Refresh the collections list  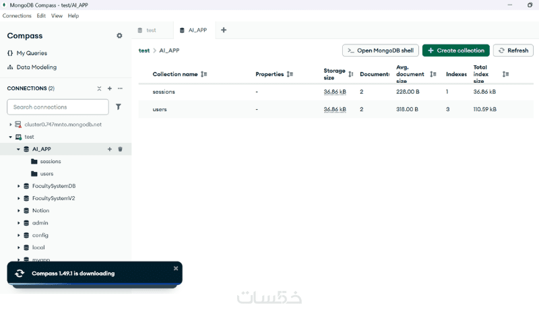point(513,51)
